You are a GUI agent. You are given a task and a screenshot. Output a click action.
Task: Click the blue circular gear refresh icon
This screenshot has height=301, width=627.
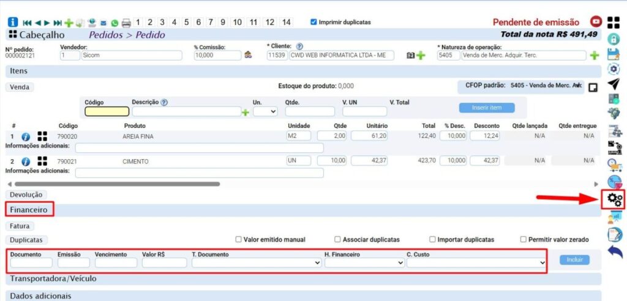[x=614, y=69]
